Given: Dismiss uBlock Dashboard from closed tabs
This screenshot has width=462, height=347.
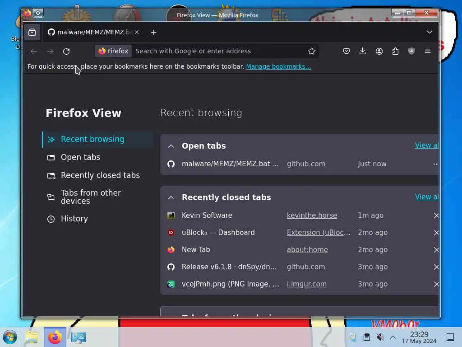Looking at the screenshot, I should coord(436,233).
